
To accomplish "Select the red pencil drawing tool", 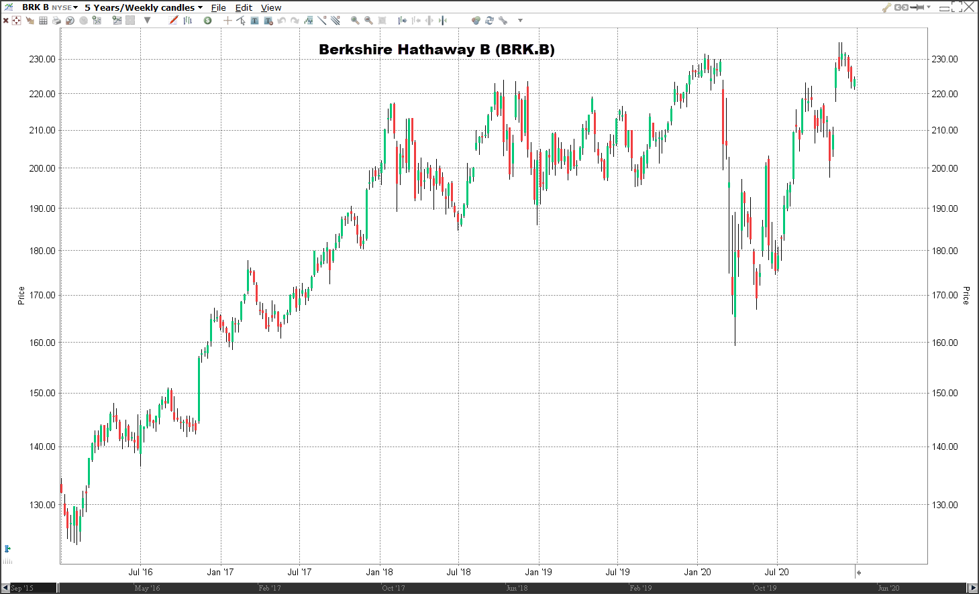I will tap(173, 21).
